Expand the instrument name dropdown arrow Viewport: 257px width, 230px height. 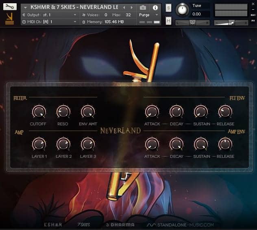click(x=25, y=8)
